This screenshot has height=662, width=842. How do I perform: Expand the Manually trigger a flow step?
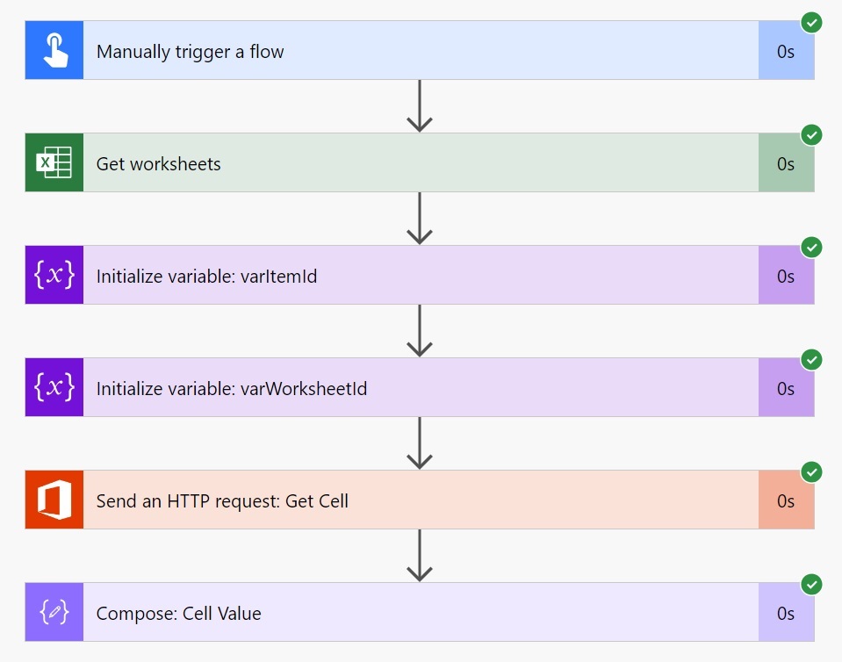click(x=421, y=50)
